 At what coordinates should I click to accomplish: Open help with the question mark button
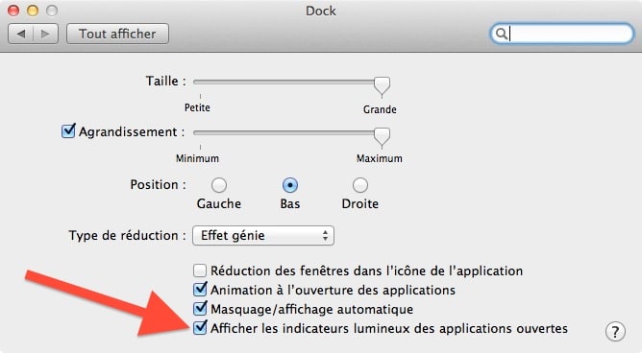[x=615, y=331]
